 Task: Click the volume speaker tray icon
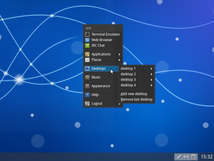185,157
